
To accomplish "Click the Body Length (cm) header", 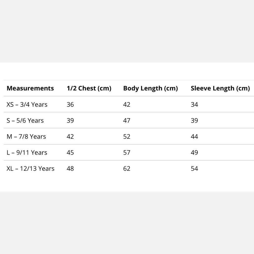I will [150, 88].
